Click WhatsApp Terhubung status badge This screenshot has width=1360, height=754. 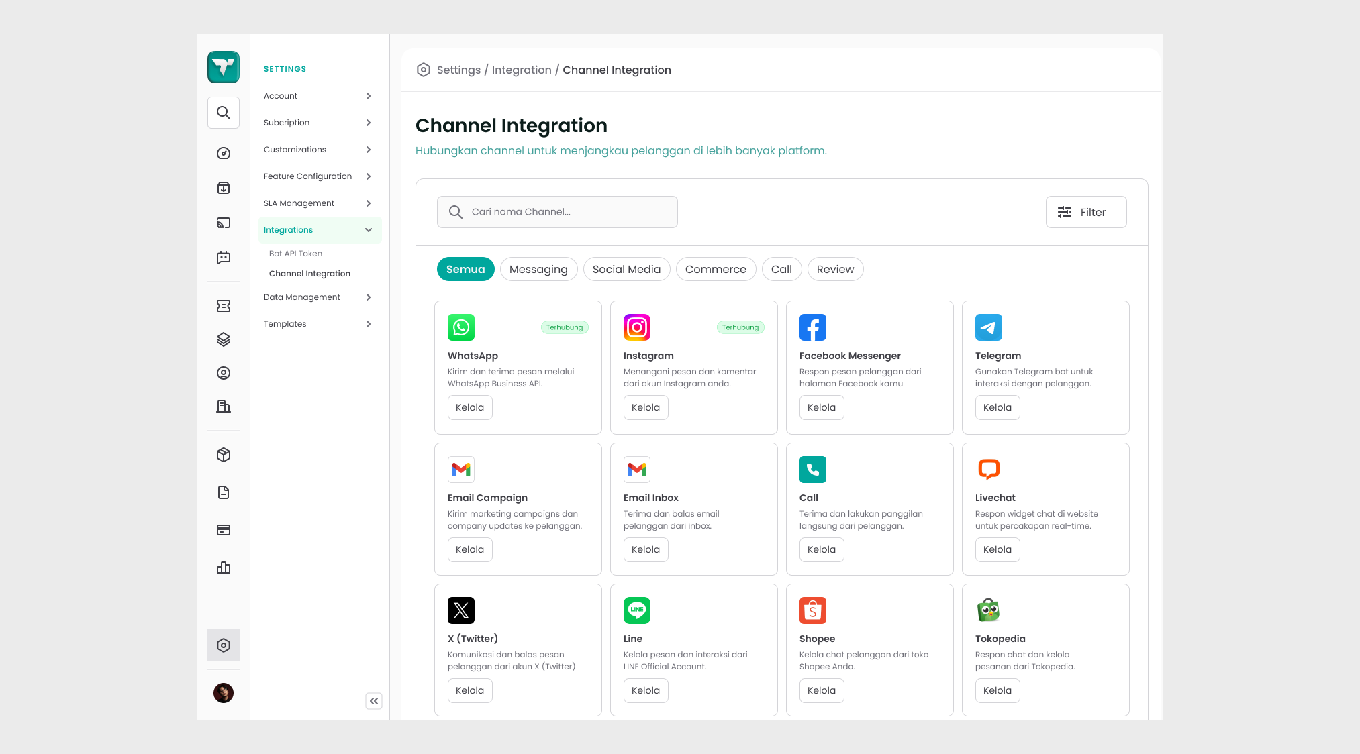pyautogui.click(x=565, y=327)
